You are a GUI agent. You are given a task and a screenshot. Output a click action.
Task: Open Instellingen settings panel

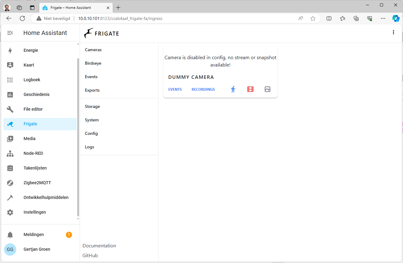point(35,212)
